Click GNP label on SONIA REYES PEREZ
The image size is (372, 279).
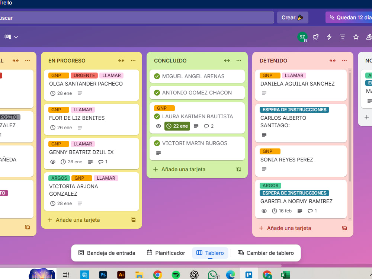coord(270,151)
